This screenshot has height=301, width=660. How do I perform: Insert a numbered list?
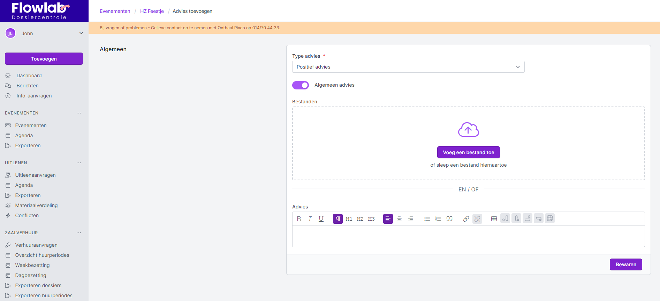pyautogui.click(x=438, y=219)
